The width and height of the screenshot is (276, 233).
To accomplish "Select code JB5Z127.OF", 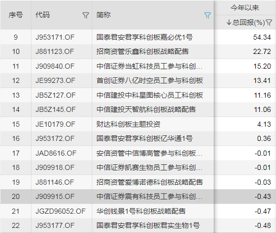I will 55,95.
